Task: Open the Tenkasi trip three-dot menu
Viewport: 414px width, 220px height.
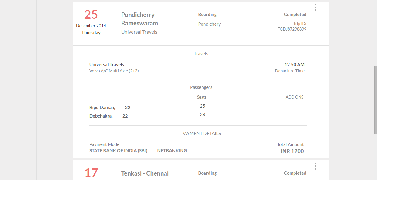Action: click(x=315, y=166)
